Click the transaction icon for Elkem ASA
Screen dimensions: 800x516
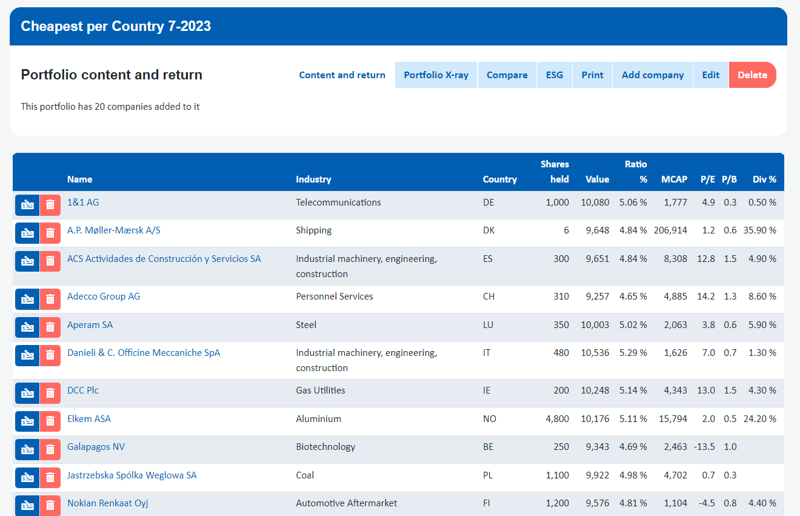click(27, 421)
